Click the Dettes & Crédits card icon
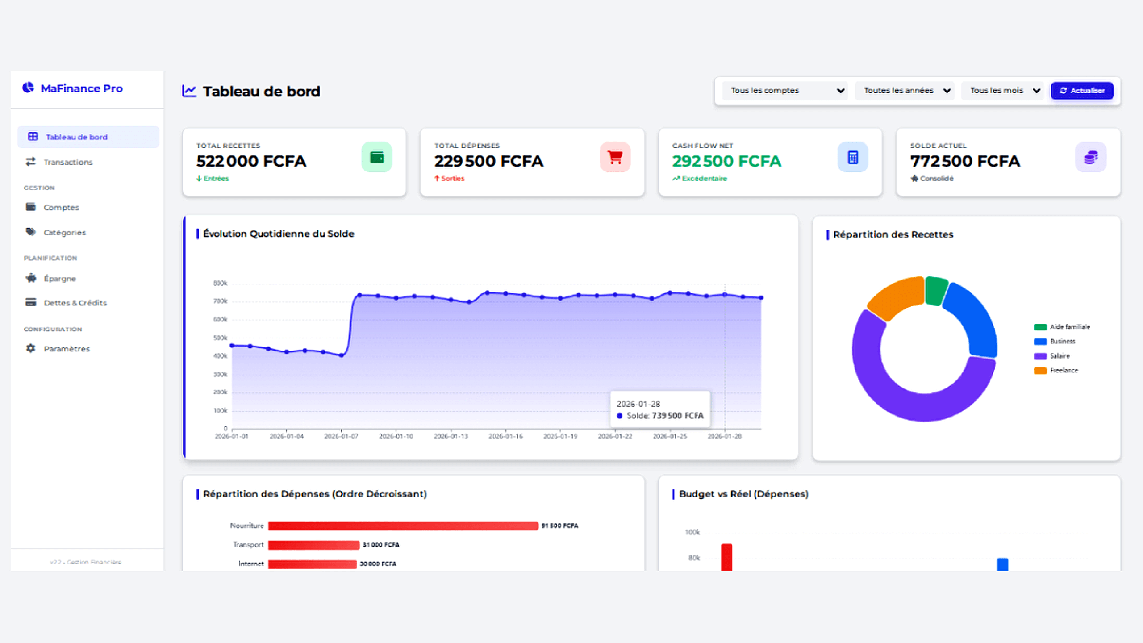1143x643 pixels. point(31,302)
